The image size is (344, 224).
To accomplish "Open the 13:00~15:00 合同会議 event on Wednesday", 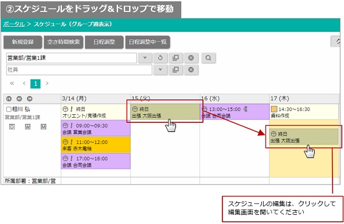I will (234, 112).
